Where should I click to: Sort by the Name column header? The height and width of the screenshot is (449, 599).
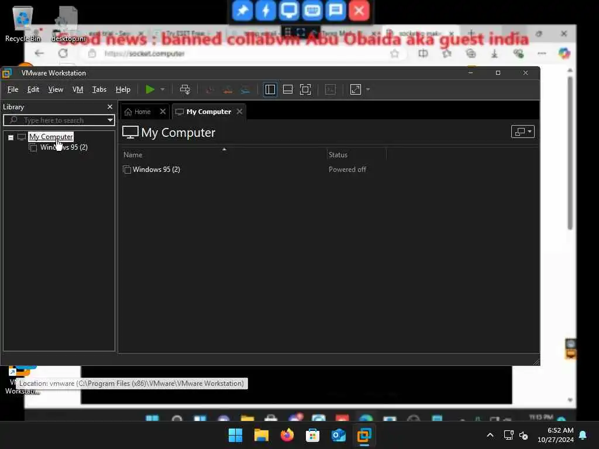(x=133, y=154)
